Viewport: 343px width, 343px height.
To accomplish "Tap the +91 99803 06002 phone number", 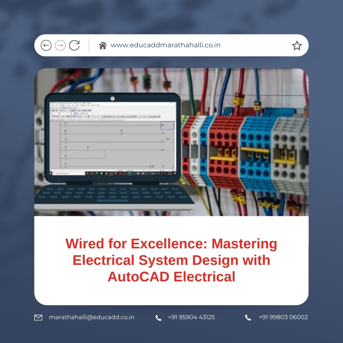I will click(283, 317).
